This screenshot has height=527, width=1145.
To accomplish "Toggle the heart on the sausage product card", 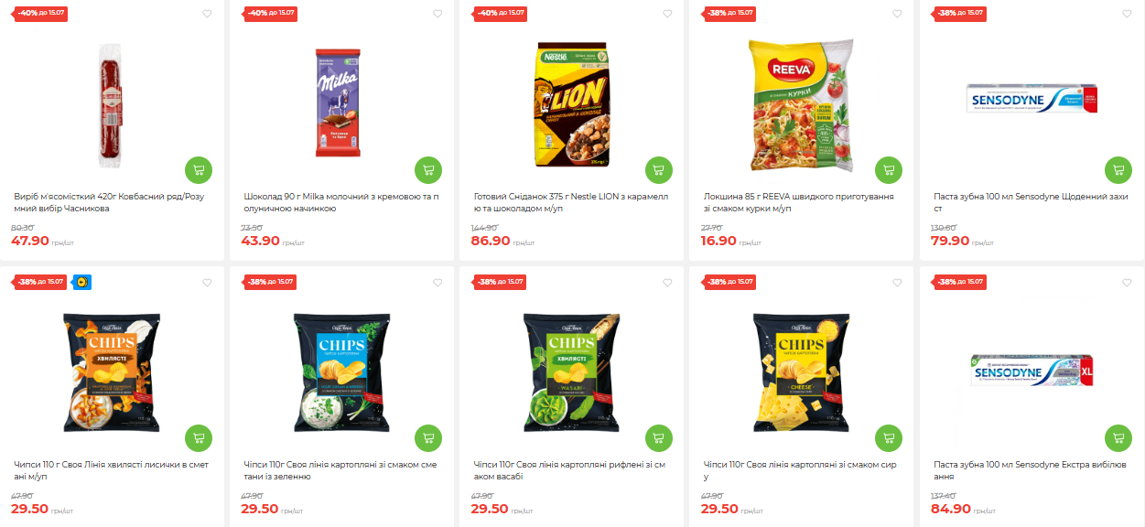I will 207,14.
